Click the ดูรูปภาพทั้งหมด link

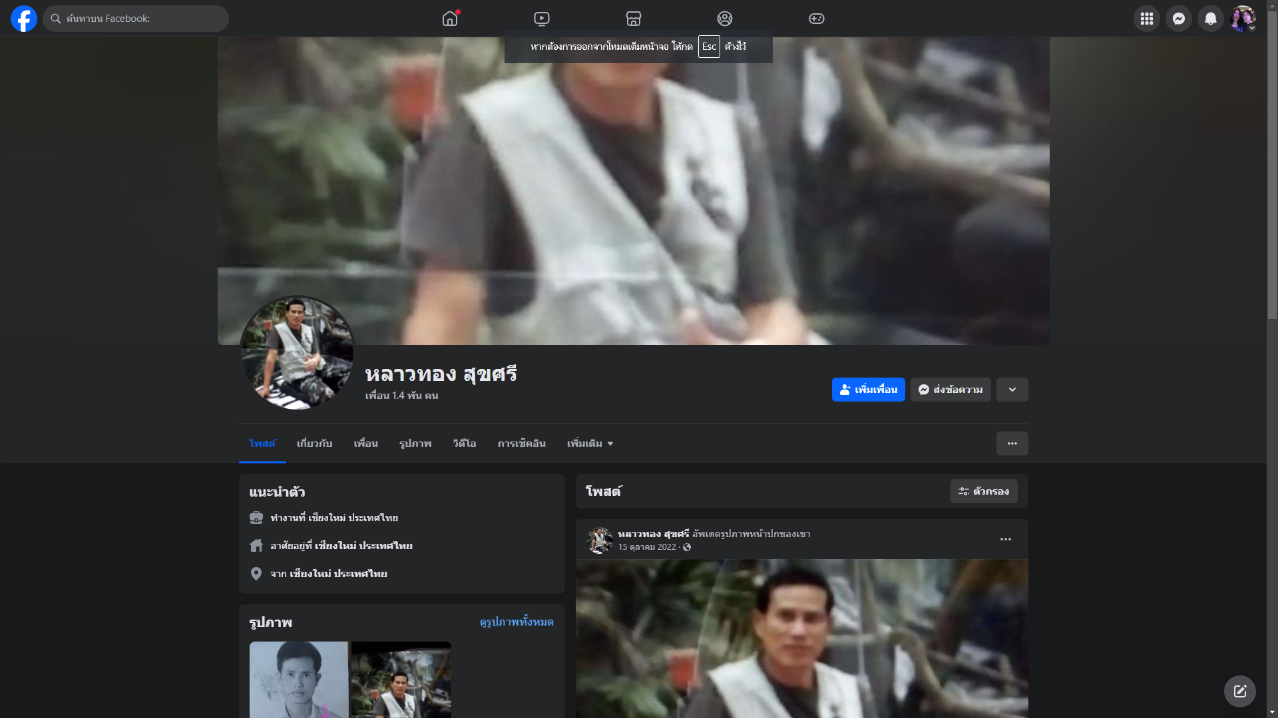517,622
